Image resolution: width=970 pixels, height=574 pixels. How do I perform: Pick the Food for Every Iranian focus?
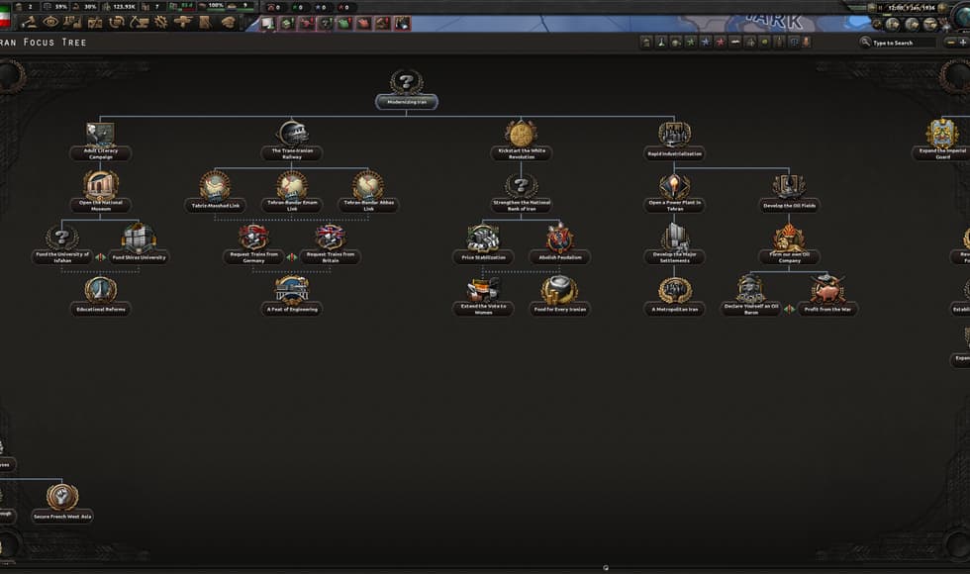[x=560, y=296]
